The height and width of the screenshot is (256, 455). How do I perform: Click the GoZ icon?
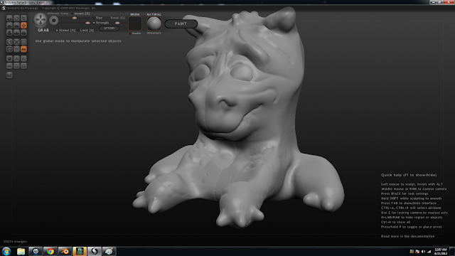9,75
